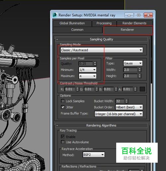The image size is (166, 171).
Task: Enable the Use Autovolume checkbox
Action: point(63,142)
